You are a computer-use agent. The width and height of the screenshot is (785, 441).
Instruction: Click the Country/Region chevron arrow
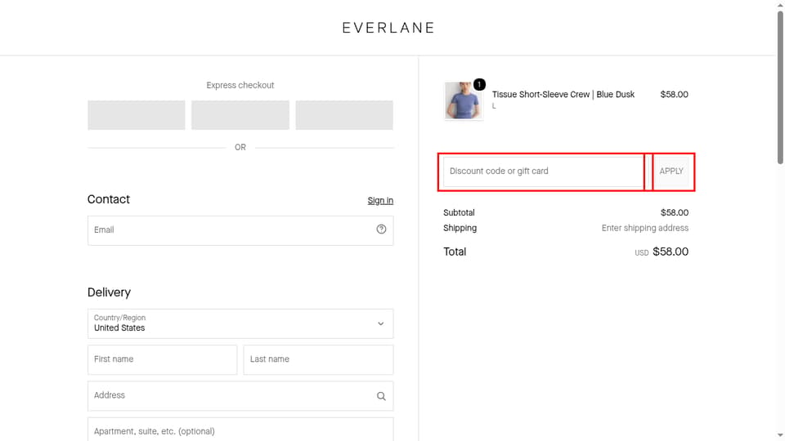381,323
